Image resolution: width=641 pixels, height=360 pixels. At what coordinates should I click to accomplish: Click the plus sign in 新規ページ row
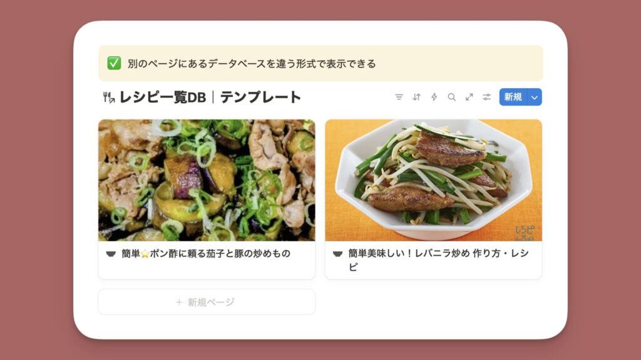(x=179, y=302)
